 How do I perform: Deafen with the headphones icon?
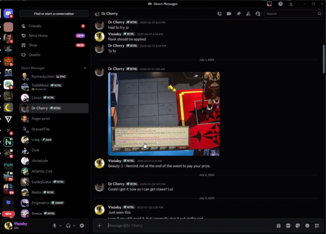point(68,225)
